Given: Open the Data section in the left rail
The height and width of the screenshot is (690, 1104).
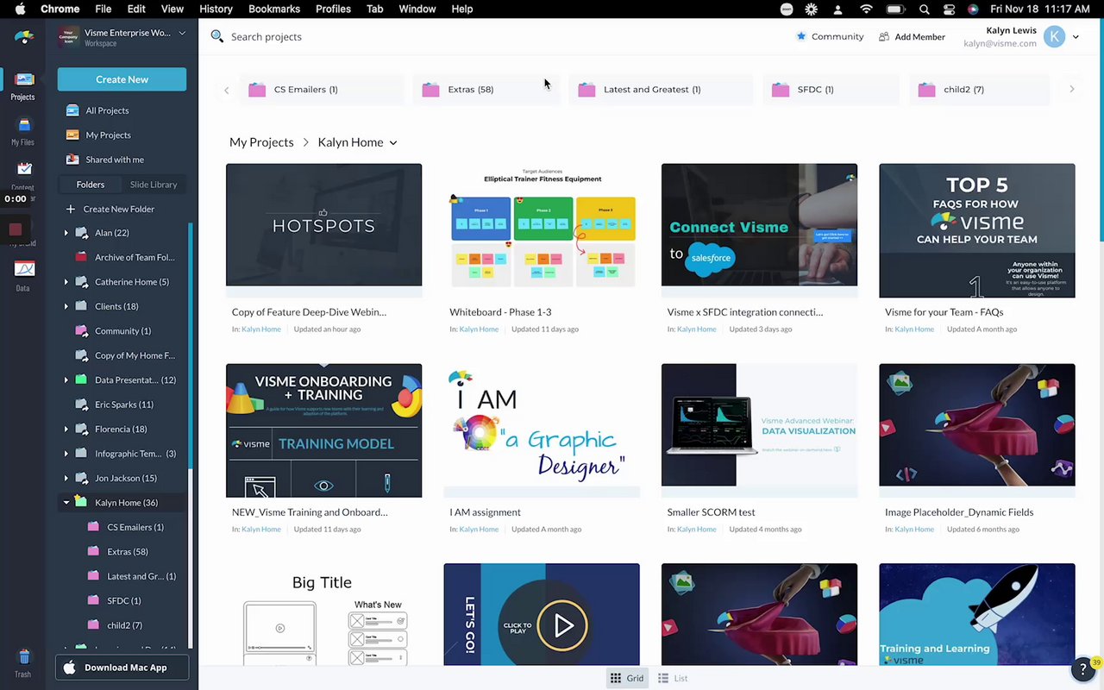Looking at the screenshot, I should 23,276.
